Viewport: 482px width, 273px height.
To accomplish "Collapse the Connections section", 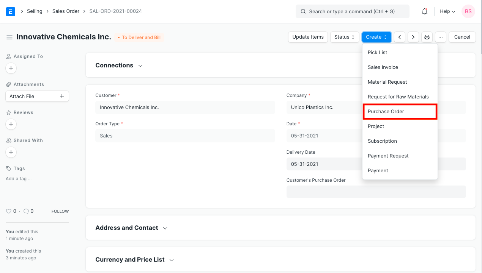I will (x=140, y=65).
